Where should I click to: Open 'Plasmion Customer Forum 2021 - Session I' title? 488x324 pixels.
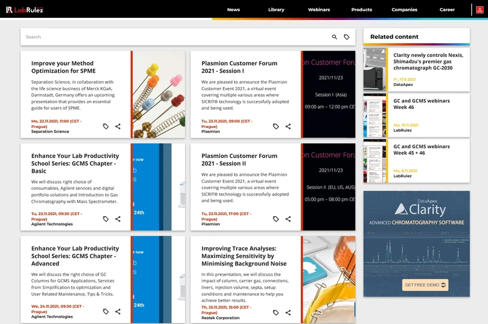(240, 67)
